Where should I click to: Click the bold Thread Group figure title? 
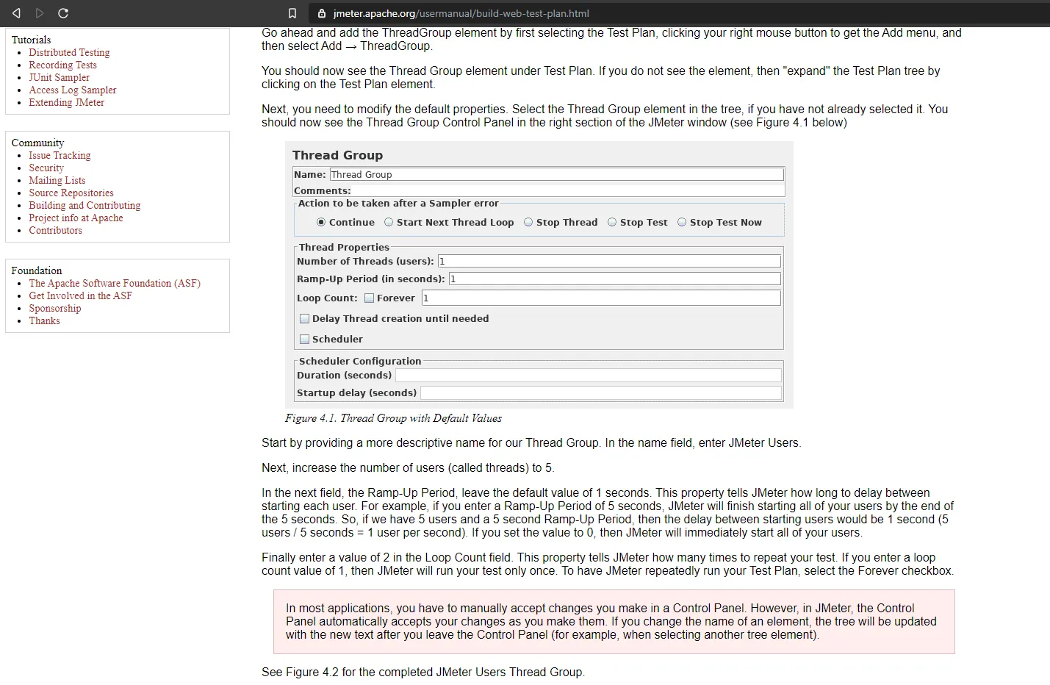[337, 155]
